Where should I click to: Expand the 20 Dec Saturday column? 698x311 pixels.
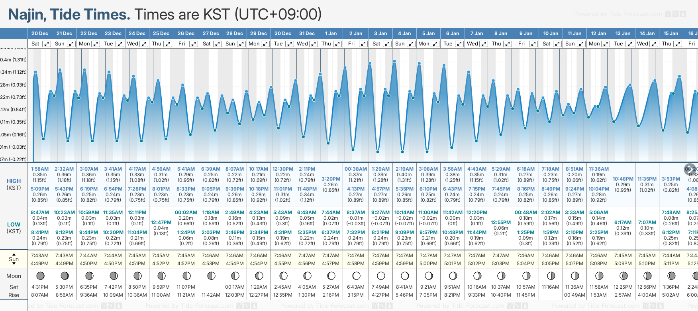(x=47, y=44)
